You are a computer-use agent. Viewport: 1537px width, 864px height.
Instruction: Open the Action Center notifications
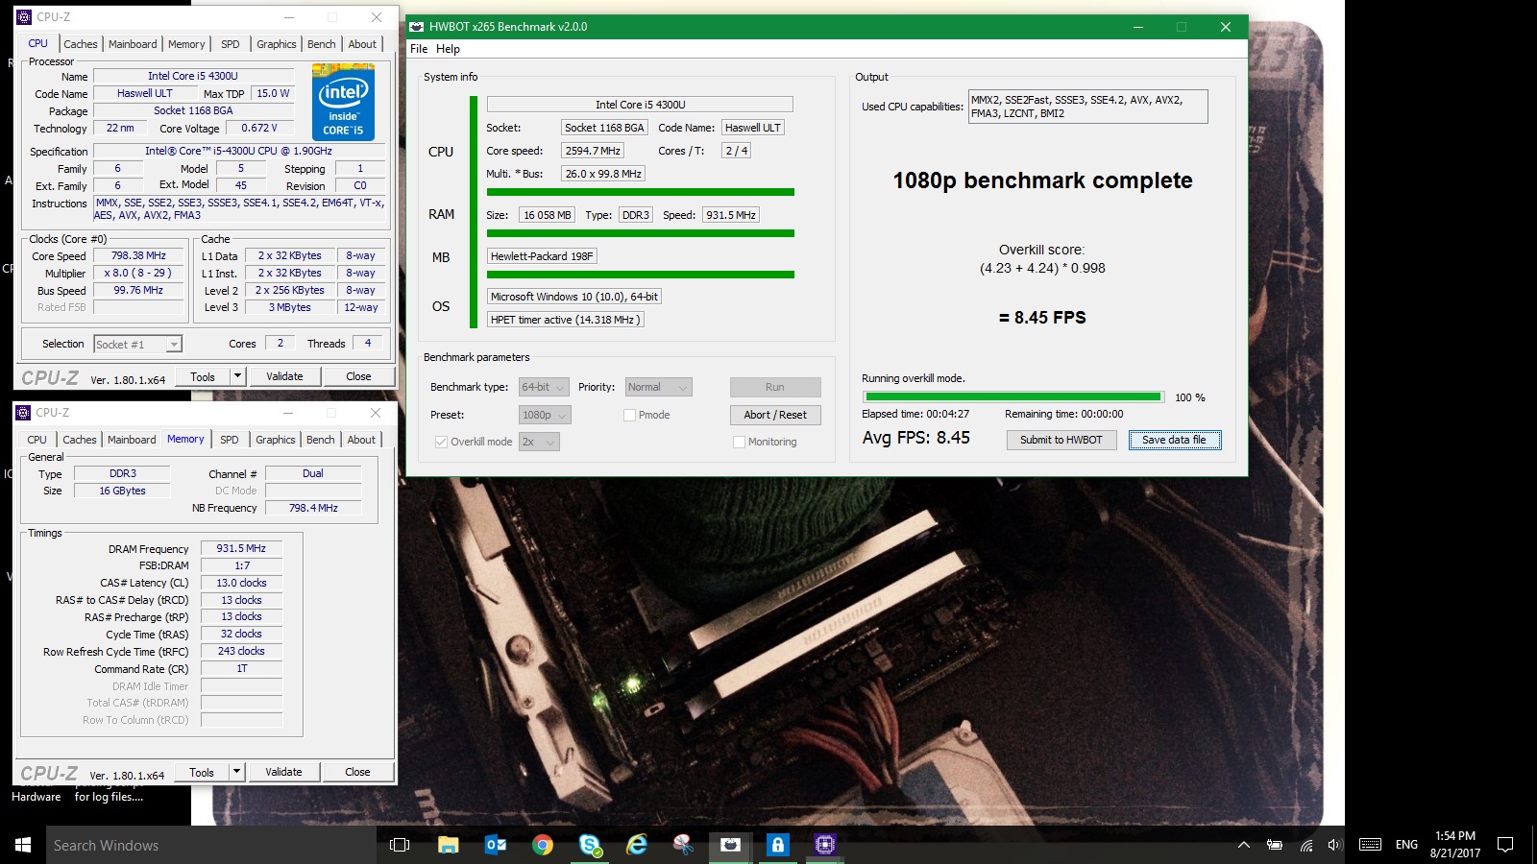click(x=1505, y=845)
